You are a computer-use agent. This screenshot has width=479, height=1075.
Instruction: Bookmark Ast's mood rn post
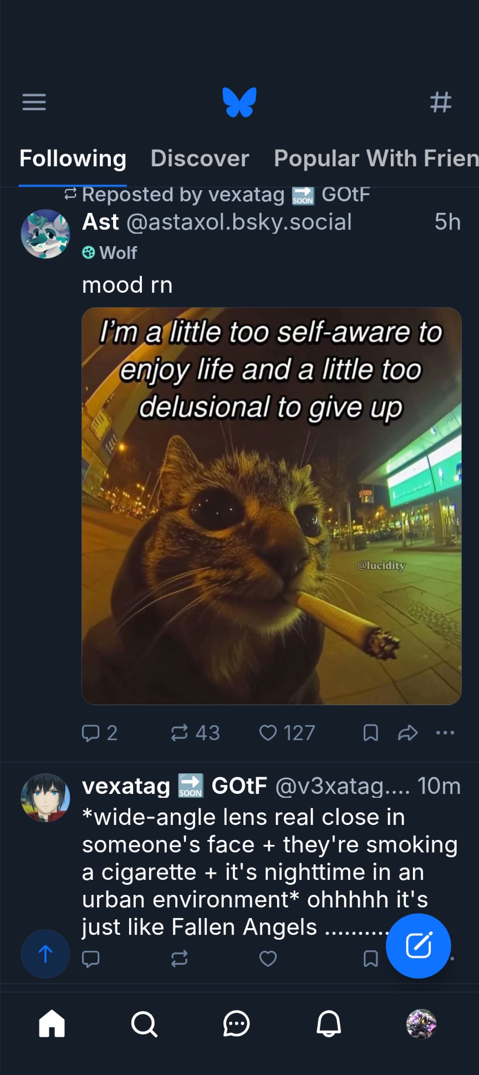370,733
